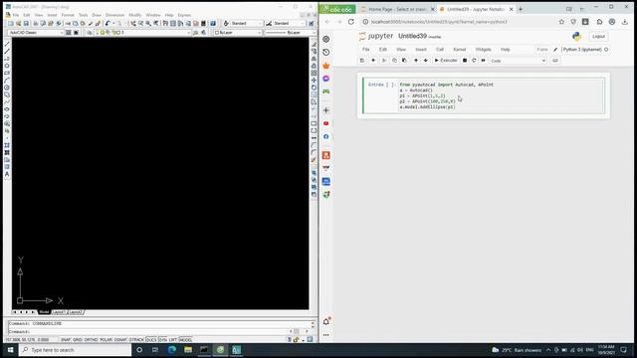Move cell down in Jupyter toolbar
The width and height of the screenshot is (637, 358).
click(425, 61)
